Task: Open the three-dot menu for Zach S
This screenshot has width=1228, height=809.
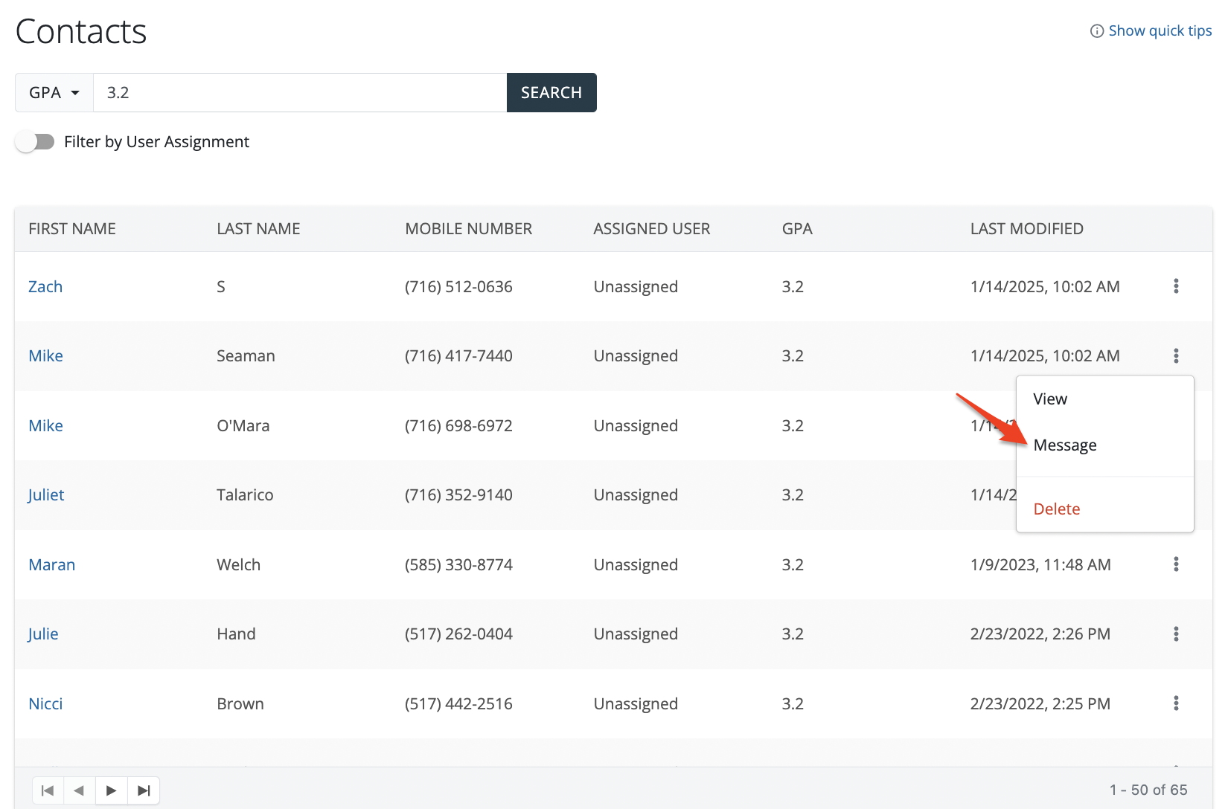Action: (1176, 286)
